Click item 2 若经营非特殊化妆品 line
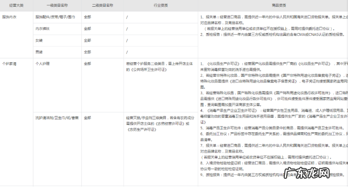This screenshot has width=348, height=187. pyautogui.click(x=274, y=76)
